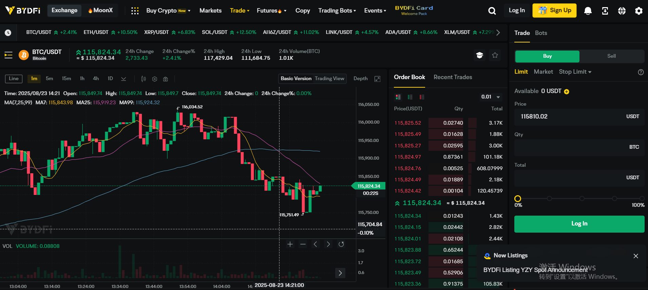Add BTC/USDT to favorites with star icon
Screen dimensions: 648x290
click(x=495, y=55)
